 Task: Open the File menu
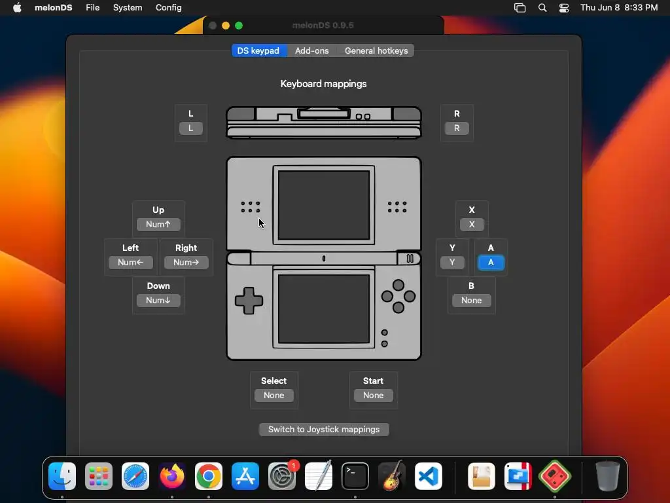pos(93,8)
